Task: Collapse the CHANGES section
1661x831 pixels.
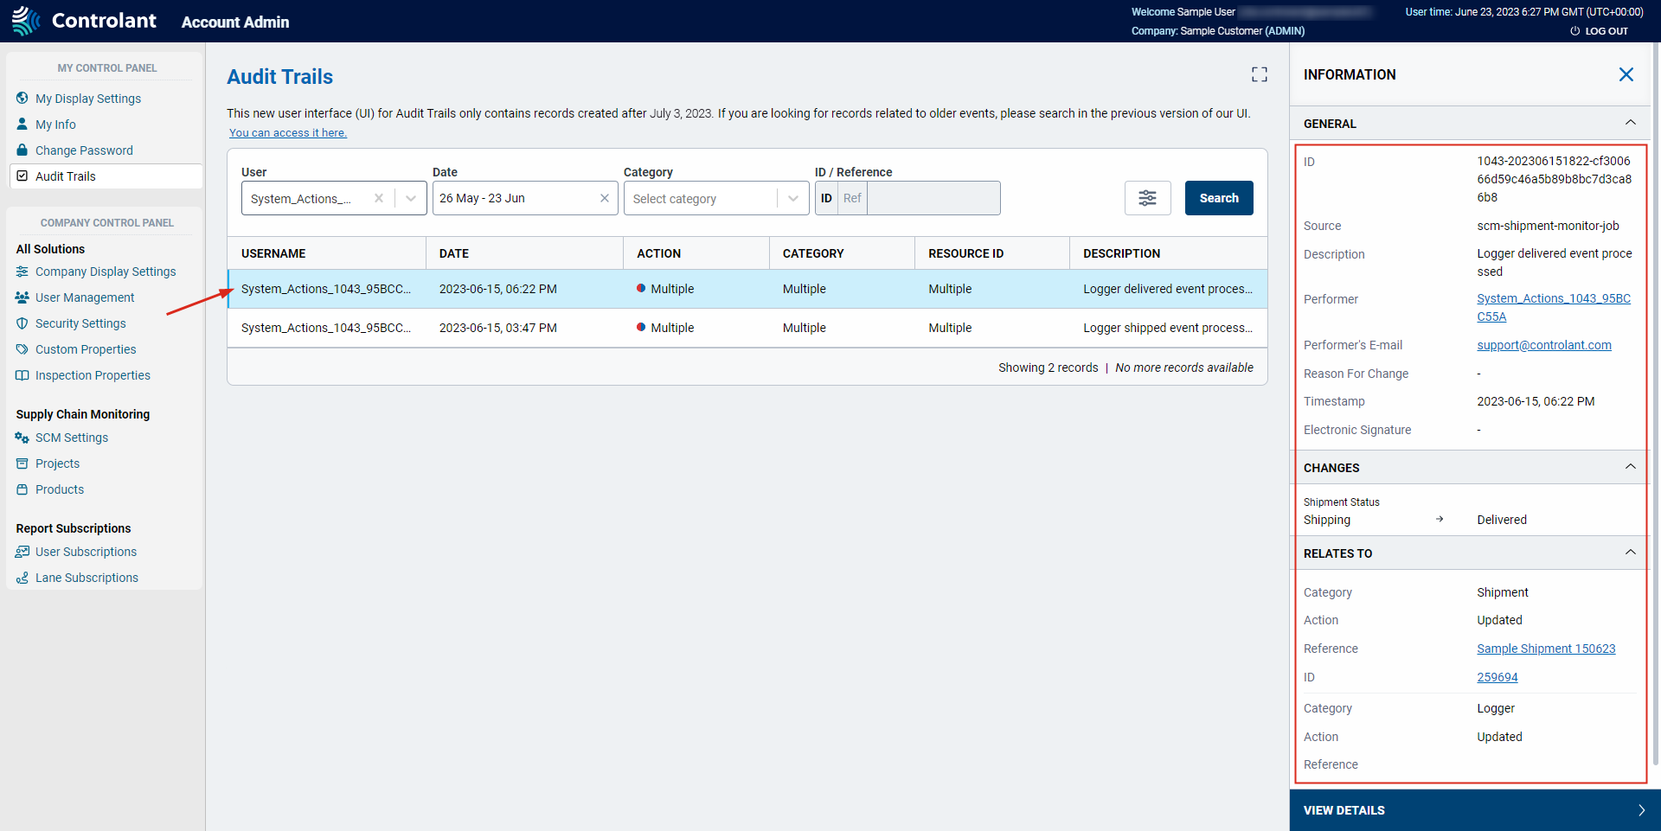Action: (1631, 467)
